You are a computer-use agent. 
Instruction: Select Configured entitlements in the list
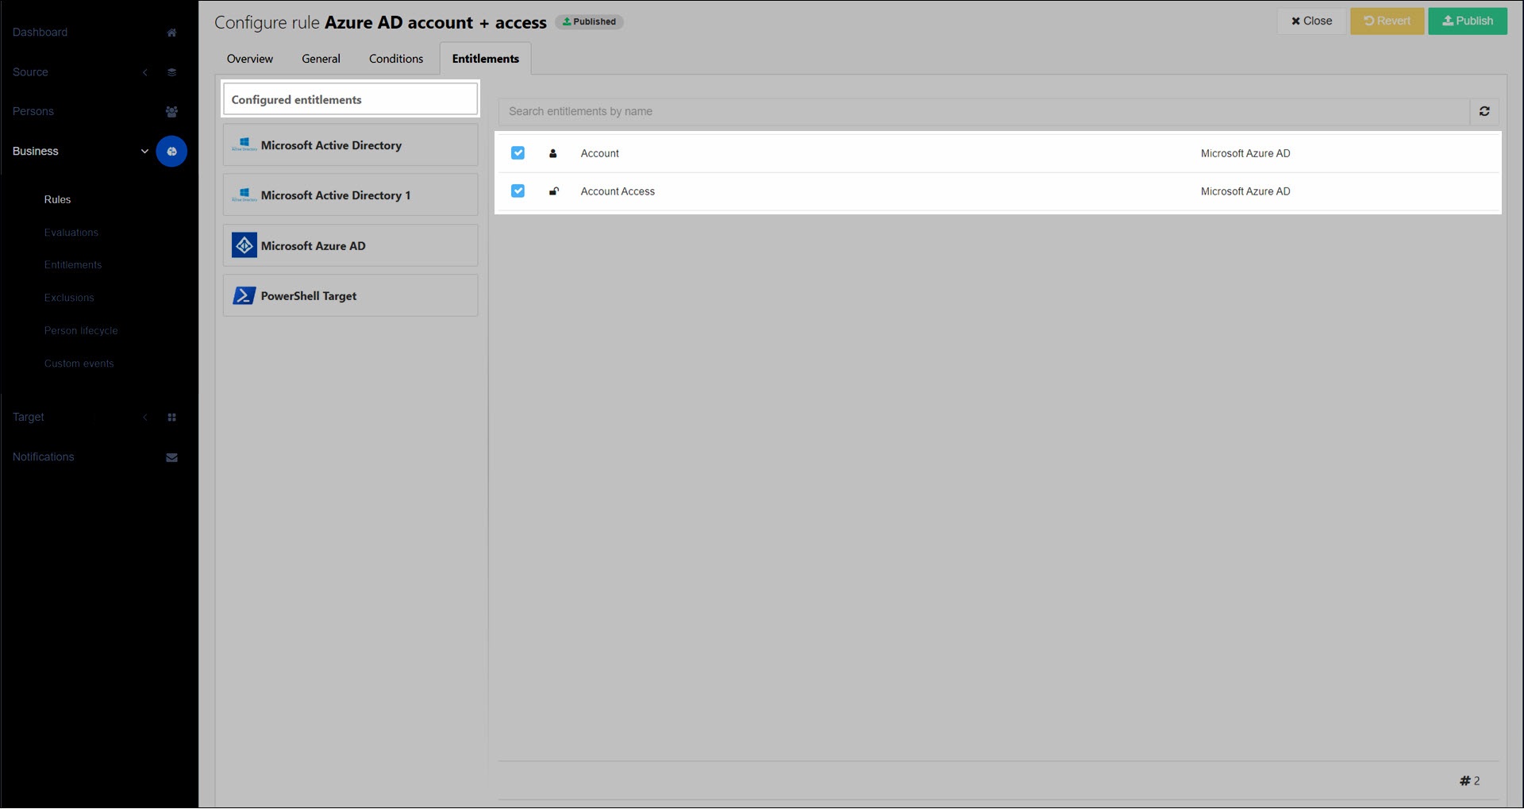click(351, 100)
